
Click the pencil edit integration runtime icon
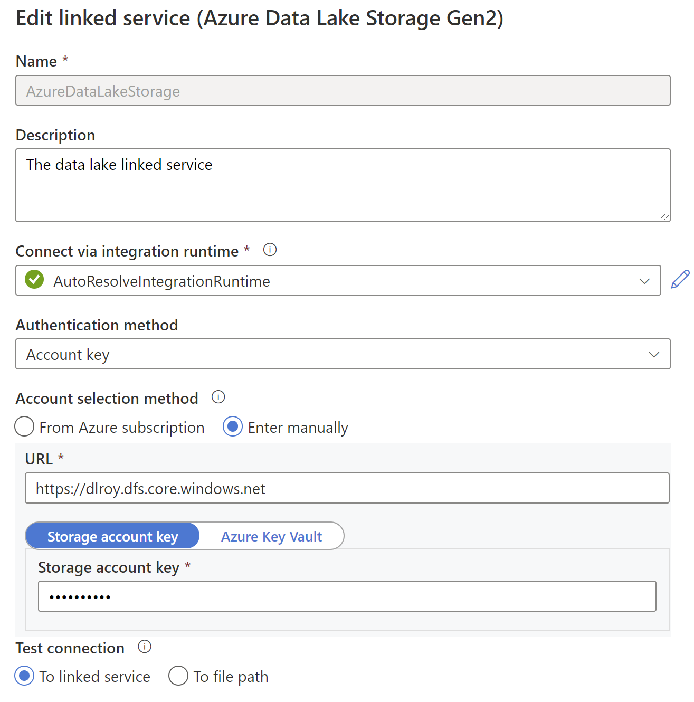point(680,280)
